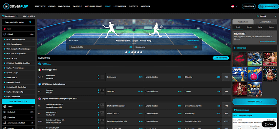
Task: Click the Jetzt Registrieren link
Action: pyautogui.click(x=267, y=41)
